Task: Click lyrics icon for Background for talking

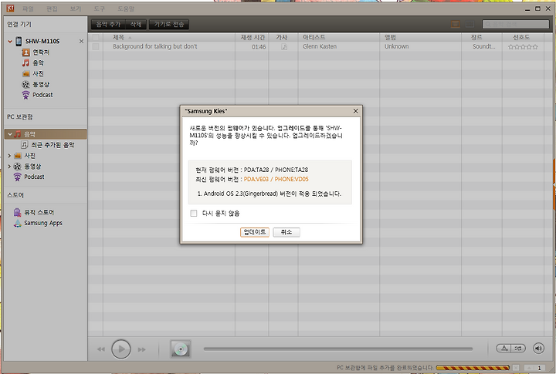Action: 284,47
